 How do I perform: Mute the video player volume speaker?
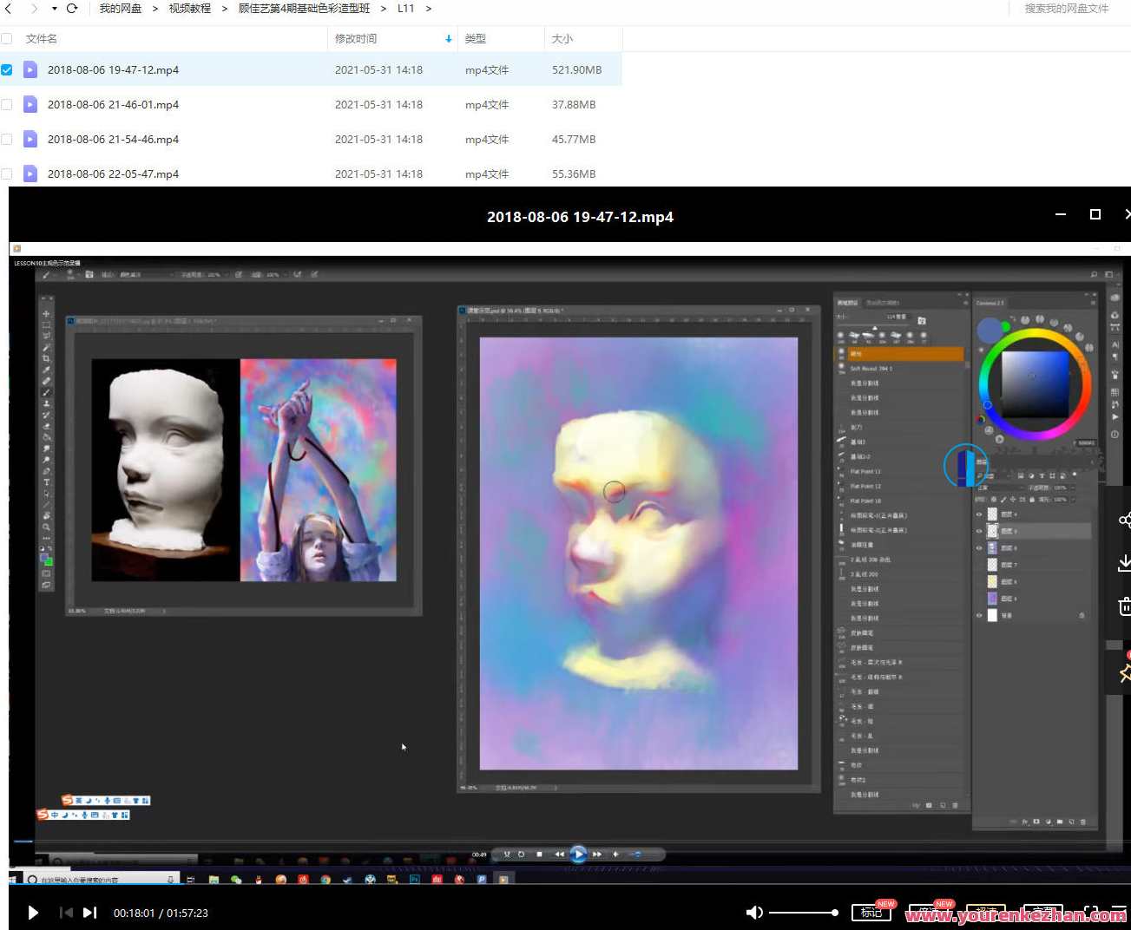coord(753,913)
